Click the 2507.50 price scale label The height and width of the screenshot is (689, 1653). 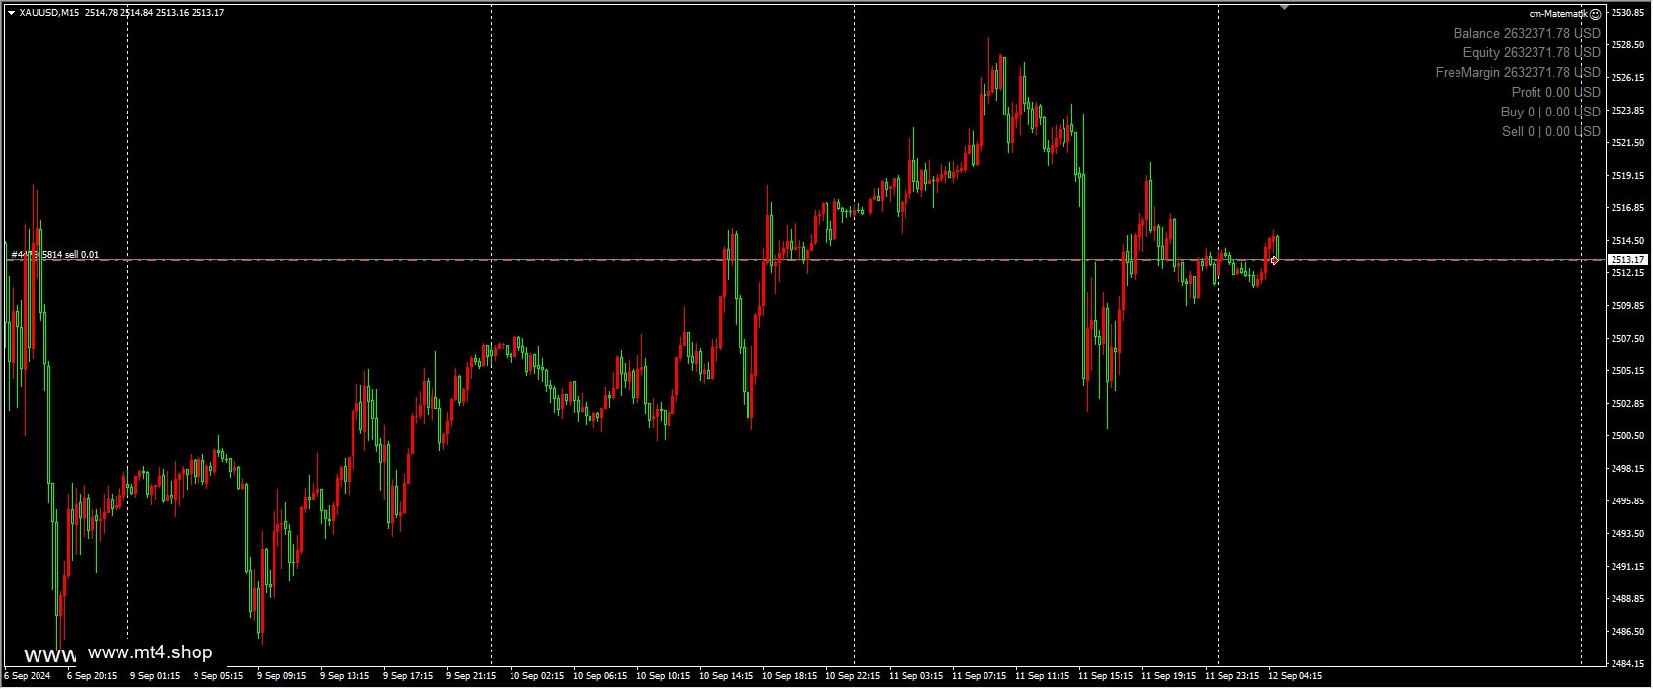pos(1627,339)
